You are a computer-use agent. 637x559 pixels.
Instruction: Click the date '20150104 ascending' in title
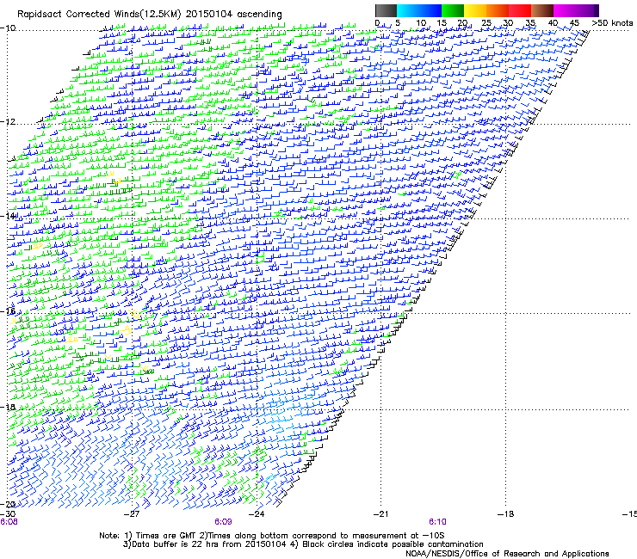pyautogui.click(x=233, y=15)
